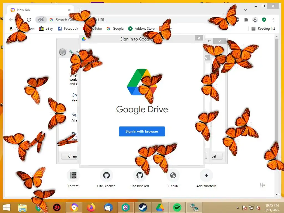Open the Windows Start button
This screenshot has height=213, width=284.
point(7,207)
